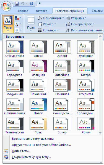
Task: Switch to the Главная tab
Action: [x=22, y=11]
